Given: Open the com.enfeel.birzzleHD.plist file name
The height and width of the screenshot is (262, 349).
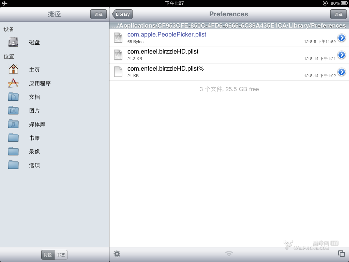Looking at the screenshot, I should [163, 52].
